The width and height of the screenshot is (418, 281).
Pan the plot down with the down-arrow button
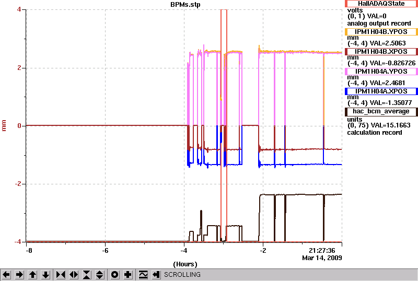coord(46,275)
